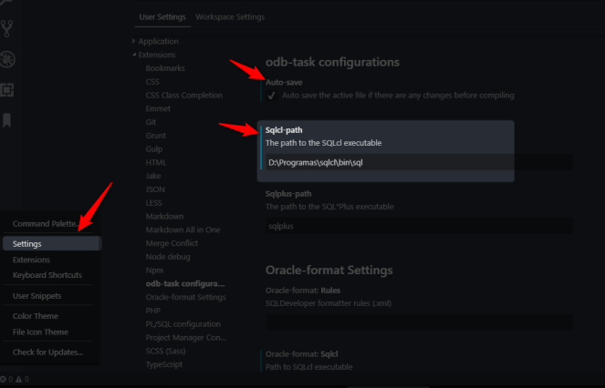The width and height of the screenshot is (605, 388).
Task: Click the warnings triangle icon in status bar
Action: (17, 379)
